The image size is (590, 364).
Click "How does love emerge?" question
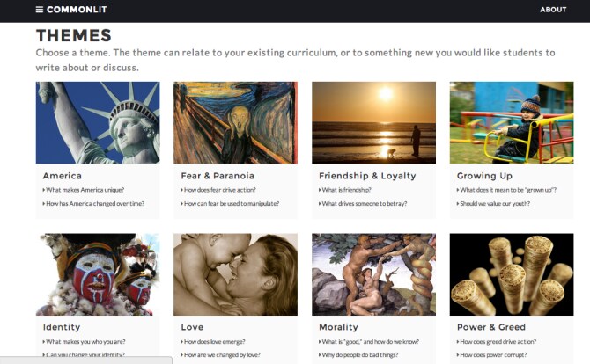(215, 342)
